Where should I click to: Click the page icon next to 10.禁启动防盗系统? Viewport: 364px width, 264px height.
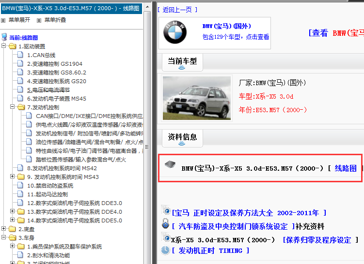click(20, 185)
